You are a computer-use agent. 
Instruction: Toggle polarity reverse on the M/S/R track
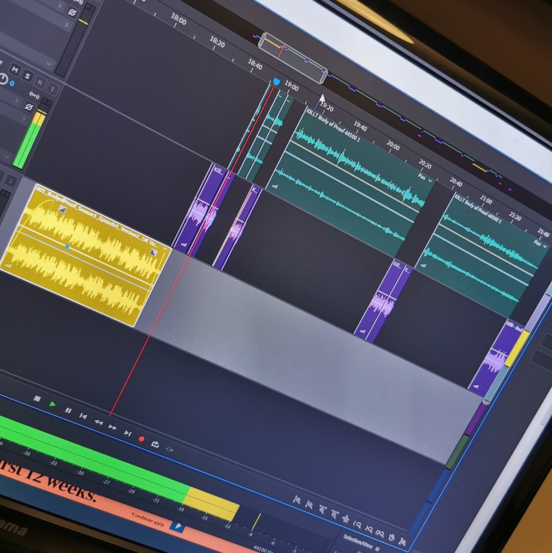click(x=29, y=108)
